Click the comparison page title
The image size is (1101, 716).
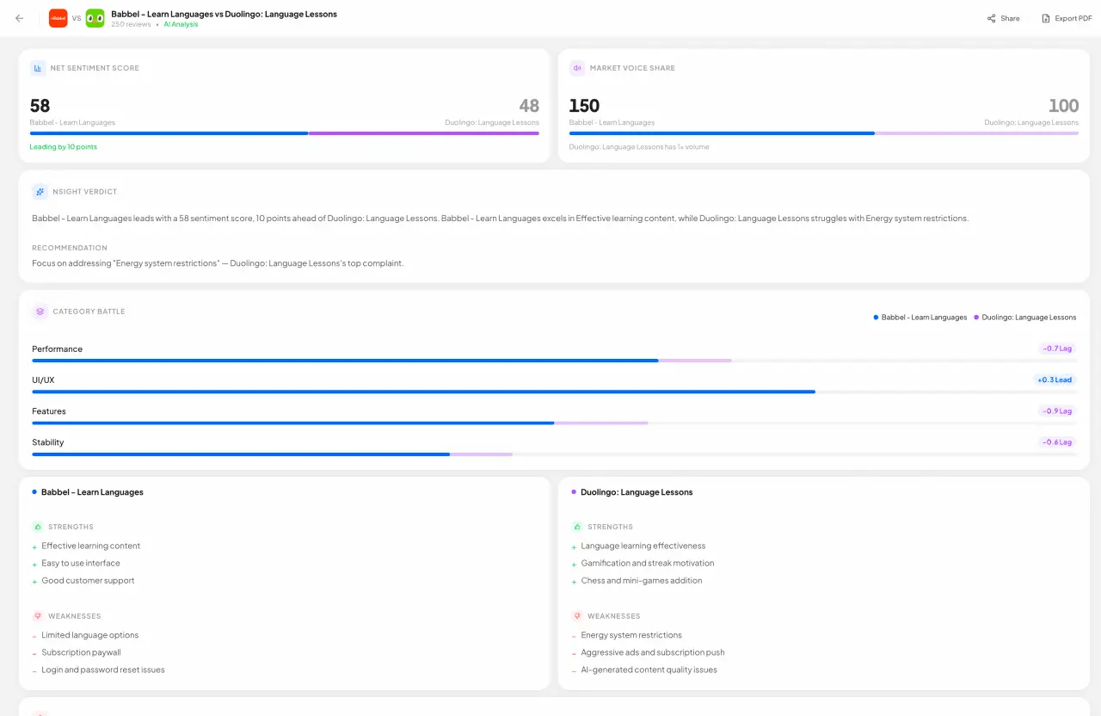224,14
